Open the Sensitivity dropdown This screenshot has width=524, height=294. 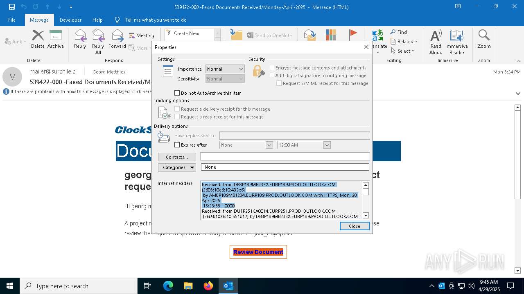pos(225,79)
